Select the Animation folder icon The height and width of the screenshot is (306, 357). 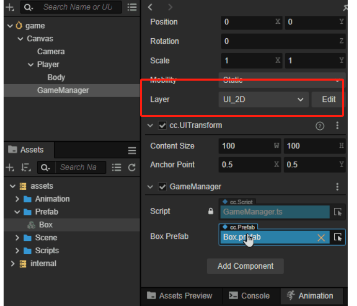coord(27,200)
